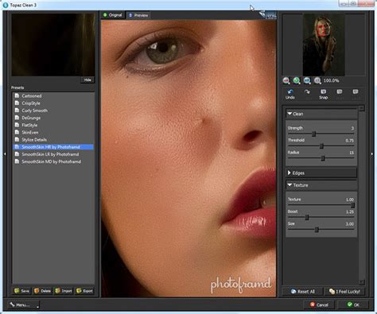Click the gray actual size magnifier icon
The width and height of the screenshot is (377, 314).
[x=317, y=80]
